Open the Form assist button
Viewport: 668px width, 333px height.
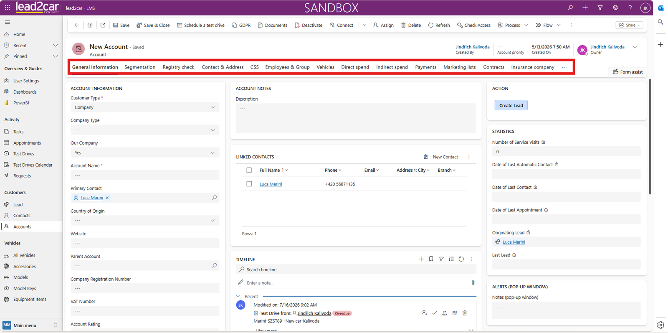pyautogui.click(x=628, y=72)
